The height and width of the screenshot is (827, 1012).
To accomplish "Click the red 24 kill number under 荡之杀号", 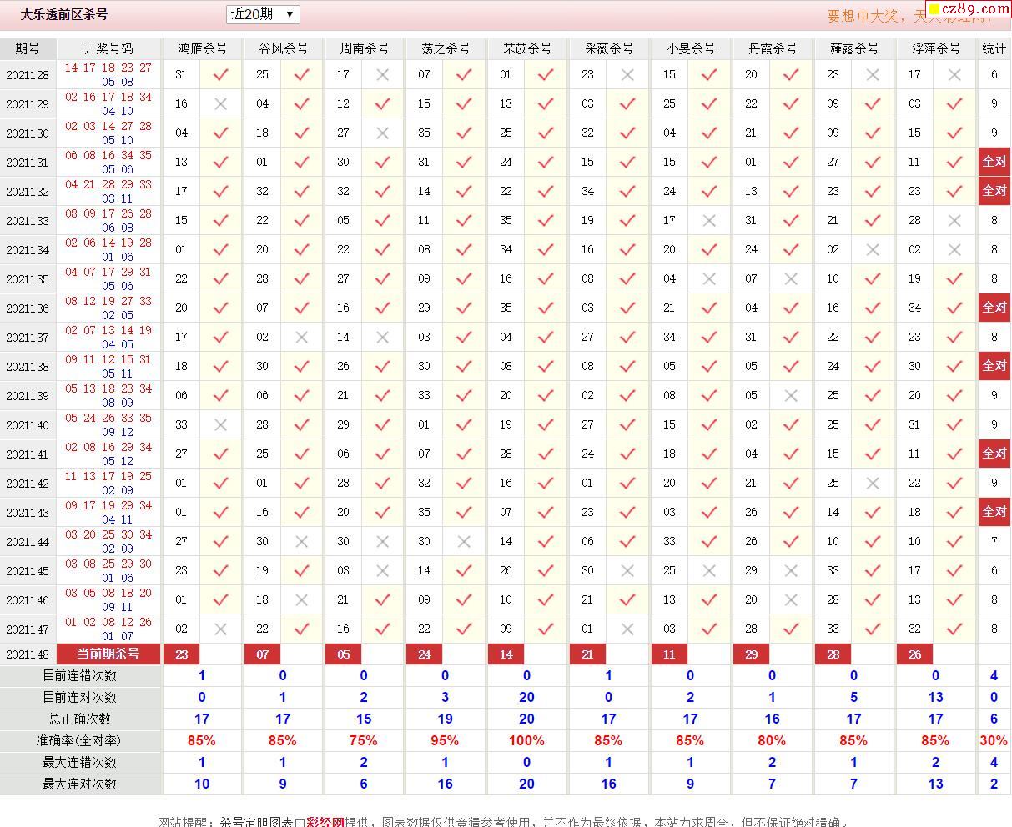I will point(424,654).
